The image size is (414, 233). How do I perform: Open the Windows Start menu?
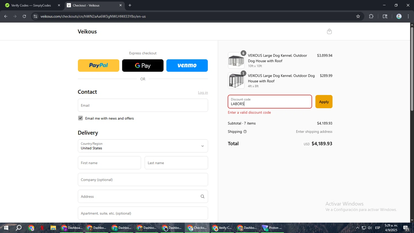pyautogui.click(x=6, y=228)
